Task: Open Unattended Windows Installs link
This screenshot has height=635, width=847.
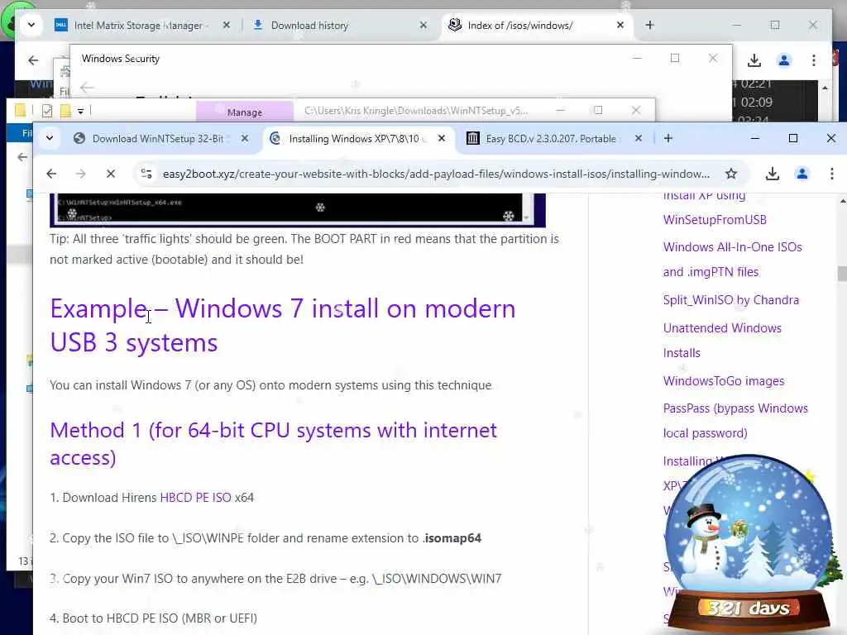Action: [x=722, y=340]
